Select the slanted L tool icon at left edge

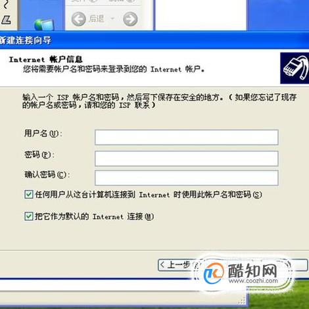pos(6,20)
